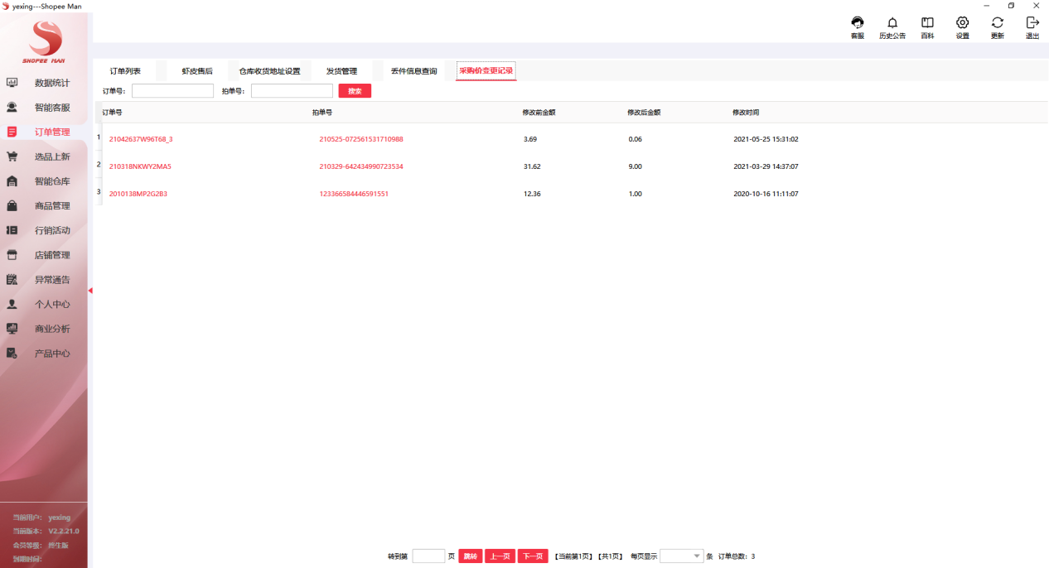
Task: Click the 下一页 next page button
Action: click(533, 556)
